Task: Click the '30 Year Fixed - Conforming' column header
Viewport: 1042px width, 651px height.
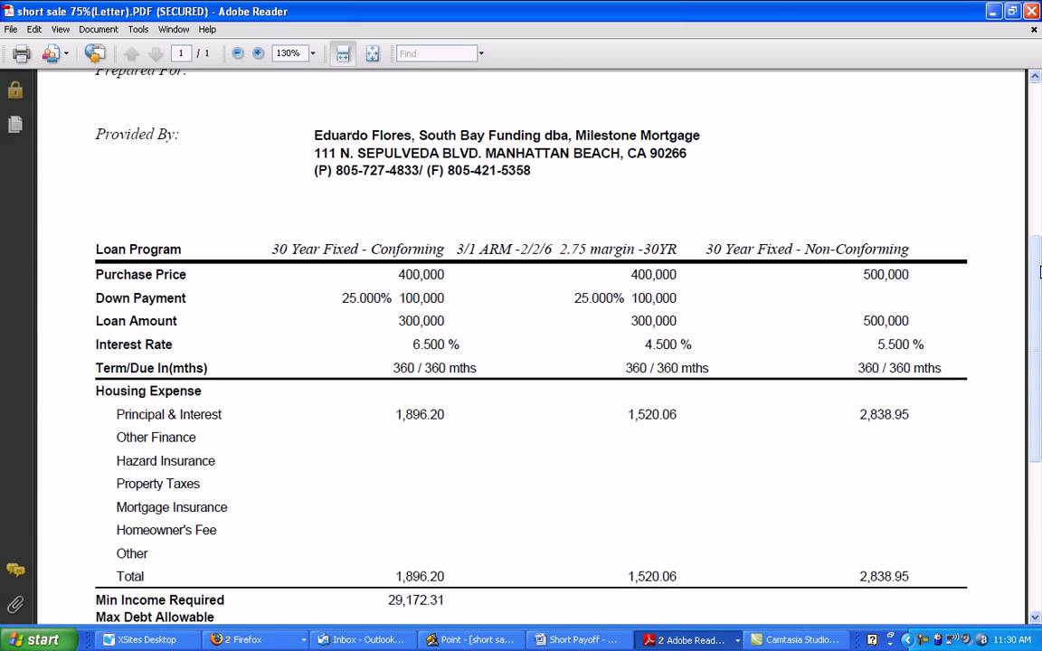Action: point(357,250)
